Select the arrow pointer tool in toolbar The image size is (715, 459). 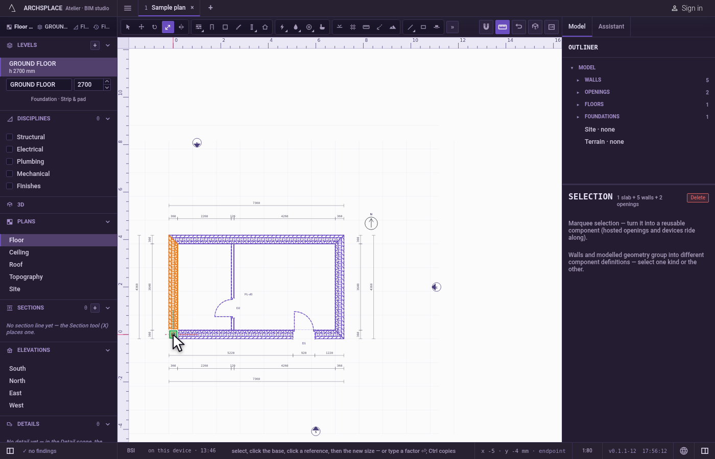click(128, 27)
